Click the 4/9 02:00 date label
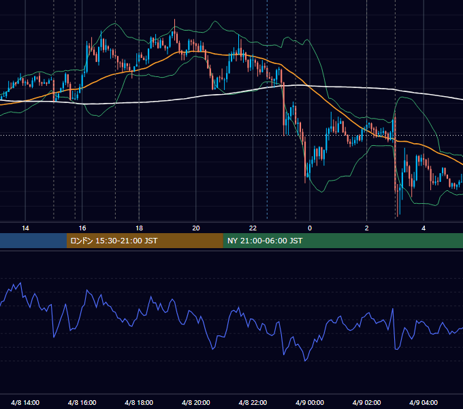 tap(366, 402)
